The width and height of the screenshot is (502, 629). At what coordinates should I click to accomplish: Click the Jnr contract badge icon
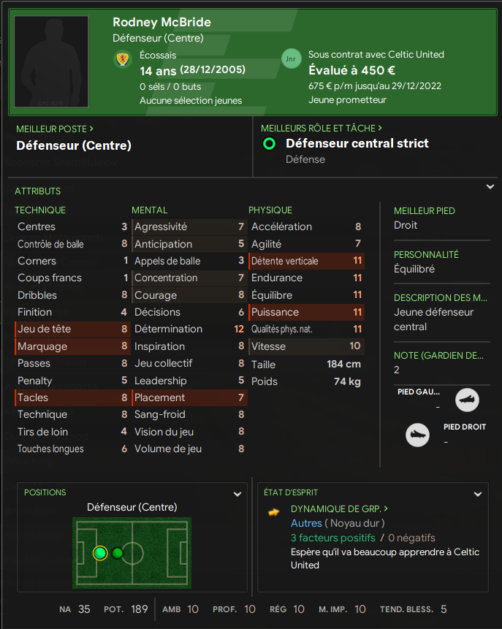coord(291,59)
